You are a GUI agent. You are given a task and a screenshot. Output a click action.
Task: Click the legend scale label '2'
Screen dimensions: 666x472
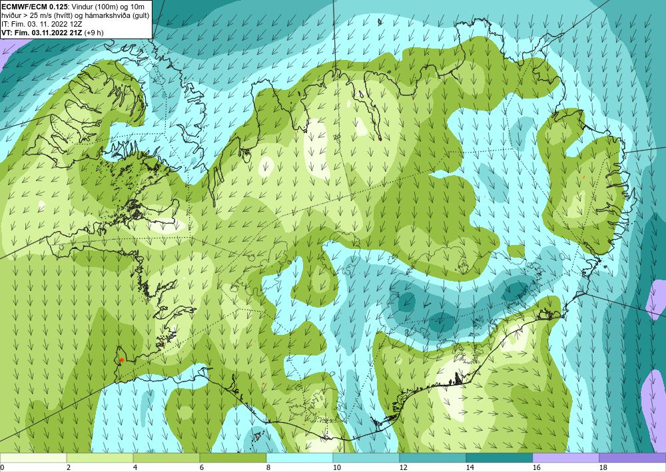click(x=69, y=468)
